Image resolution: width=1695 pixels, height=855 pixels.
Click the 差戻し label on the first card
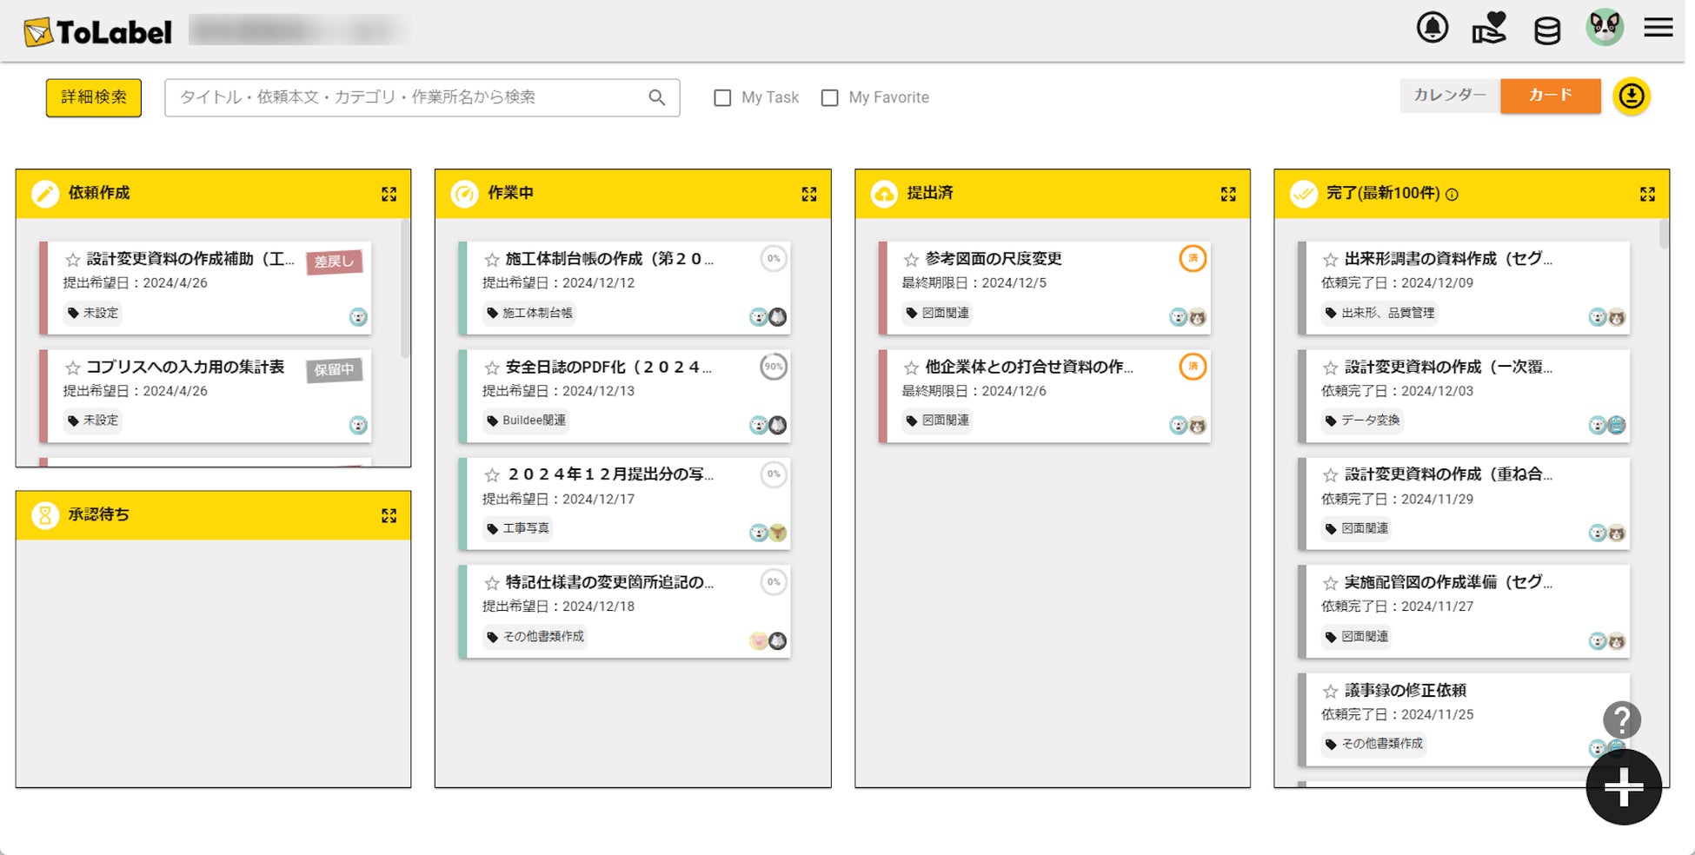(335, 261)
